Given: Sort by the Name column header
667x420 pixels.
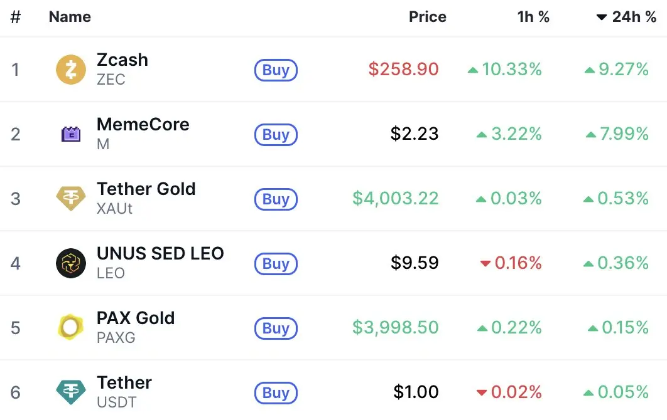Looking at the screenshot, I should point(70,17).
